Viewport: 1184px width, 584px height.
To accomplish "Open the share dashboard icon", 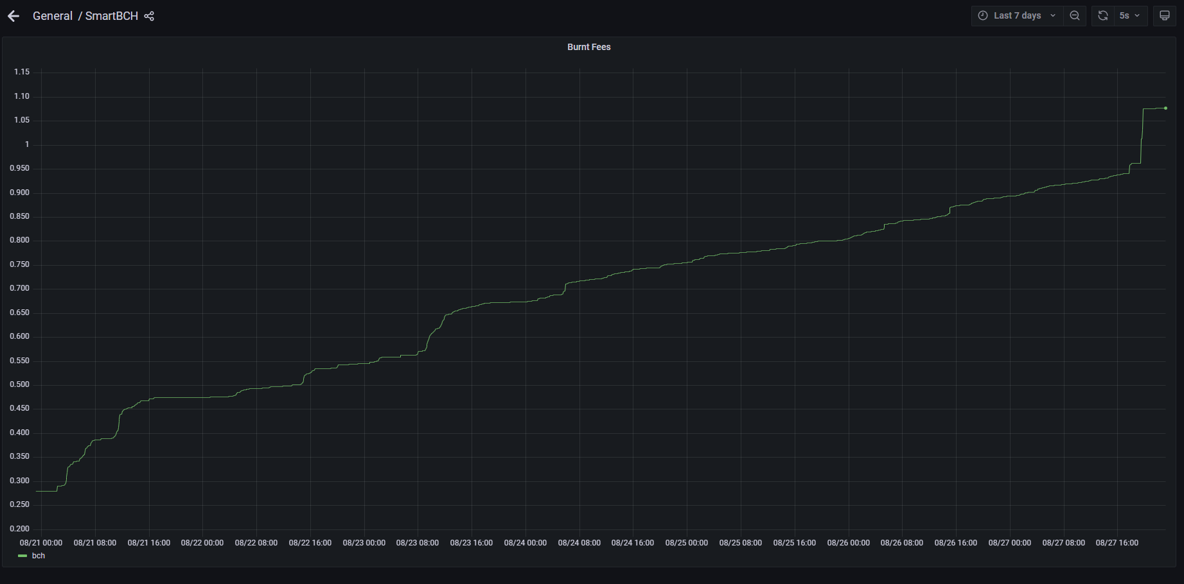I will [x=149, y=16].
